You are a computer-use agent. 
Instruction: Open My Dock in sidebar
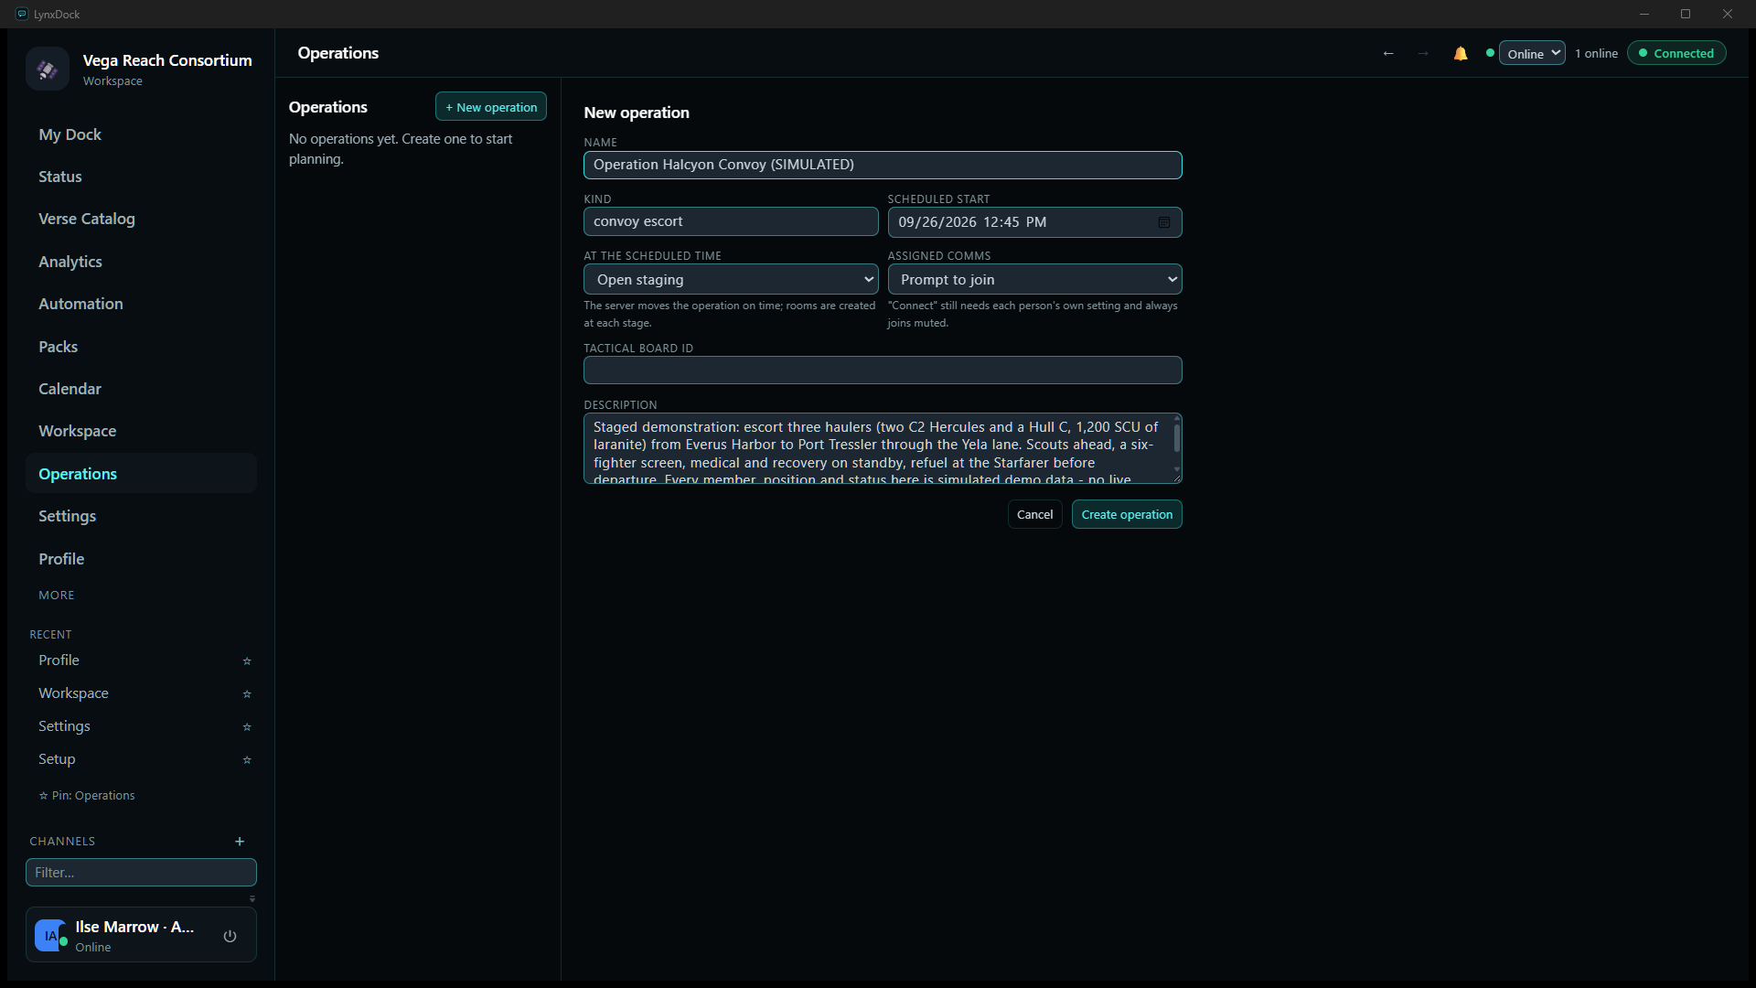pos(141,134)
